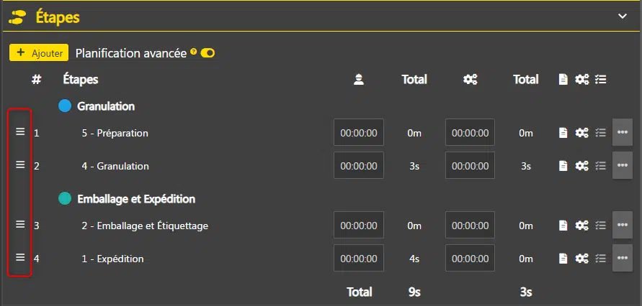Click the Ajouter button
The height and width of the screenshot is (306, 642).
[x=39, y=52]
